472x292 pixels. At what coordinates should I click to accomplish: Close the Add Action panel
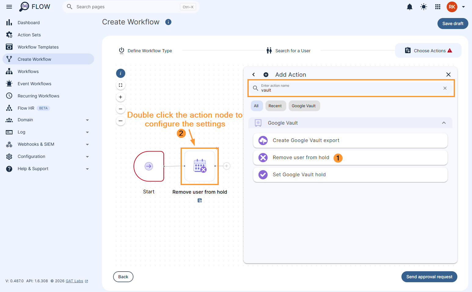click(448, 75)
